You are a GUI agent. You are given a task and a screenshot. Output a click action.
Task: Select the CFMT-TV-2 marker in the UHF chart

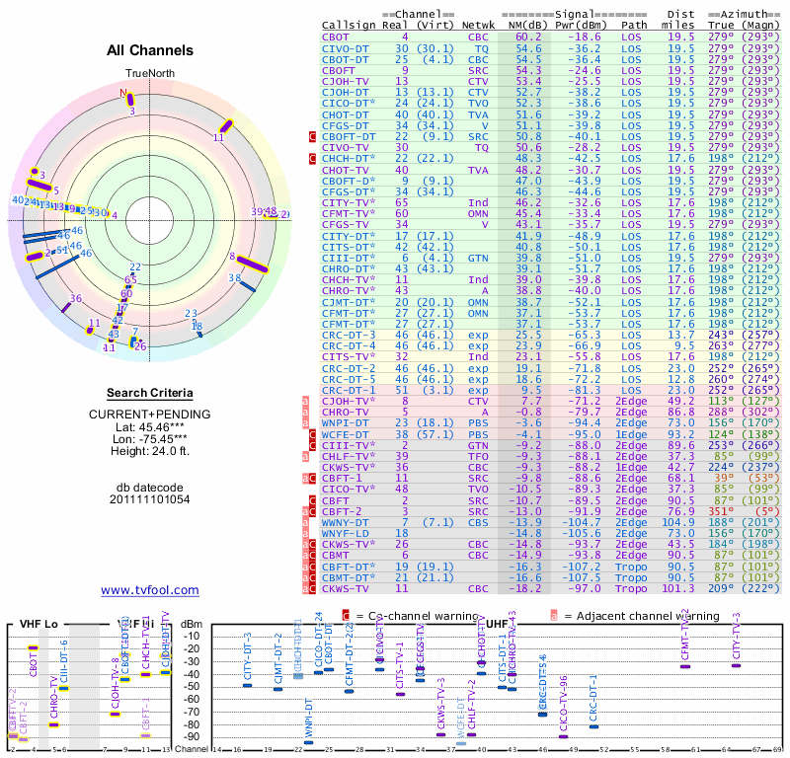coord(685,666)
